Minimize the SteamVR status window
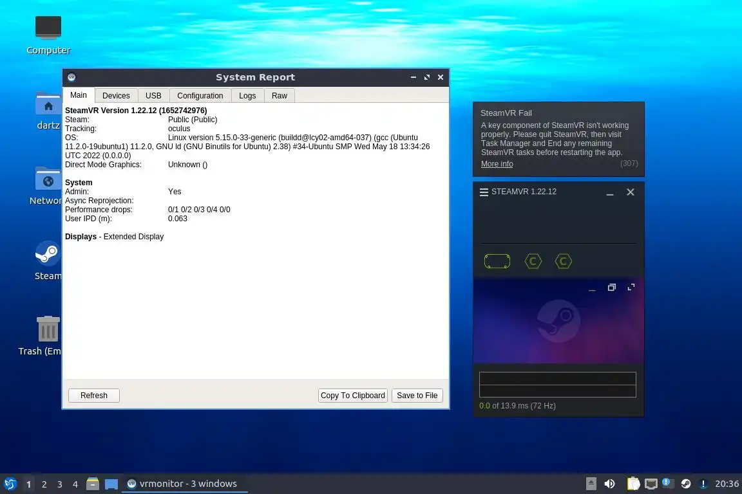Viewport: 742px width, 494px height. tap(610, 192)
